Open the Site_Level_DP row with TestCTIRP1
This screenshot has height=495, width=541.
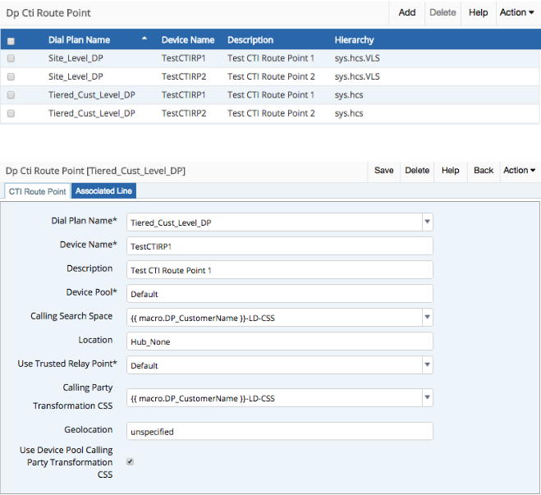tap(270, 58)
